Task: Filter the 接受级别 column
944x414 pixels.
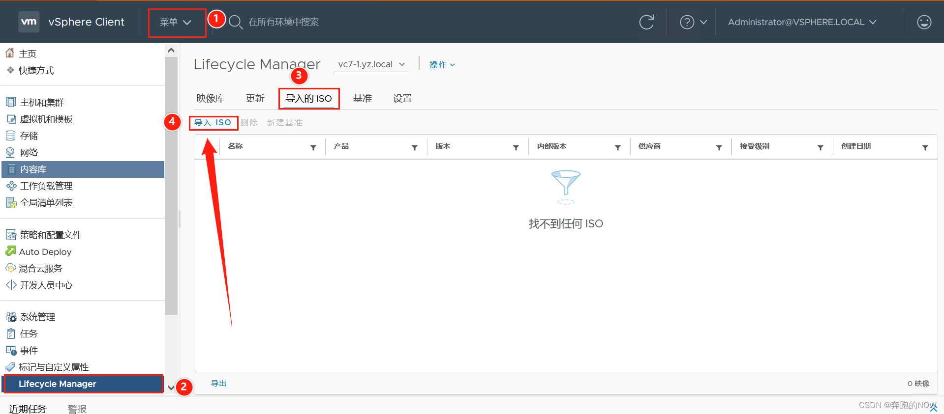Action: tap(821, 147)
